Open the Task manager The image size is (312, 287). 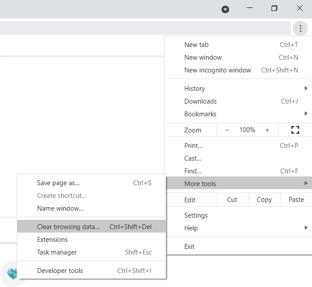click(x=91, y=252)
